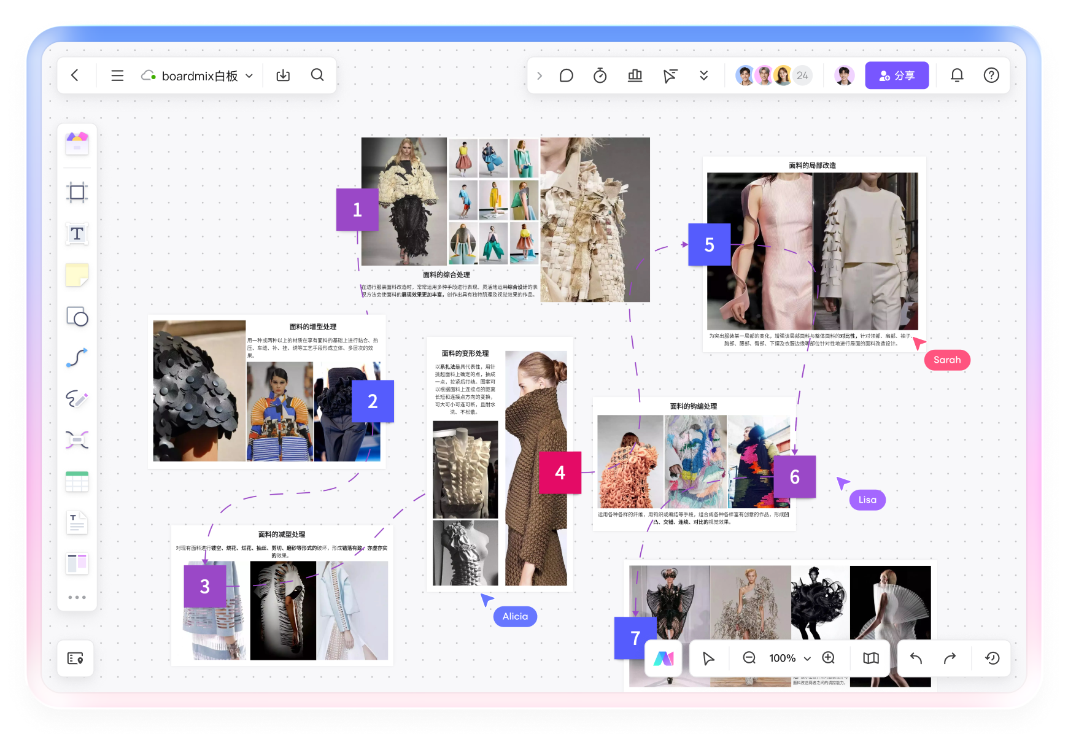Select the Text tool
This screenshot has height=734, width=1068.
coord(77,234)
